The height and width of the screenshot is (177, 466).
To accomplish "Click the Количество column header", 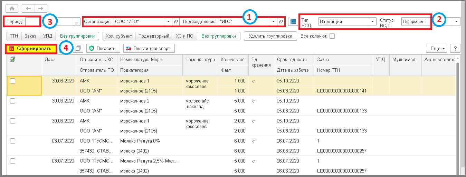I will pyautogui.click(x=233, y=60).
